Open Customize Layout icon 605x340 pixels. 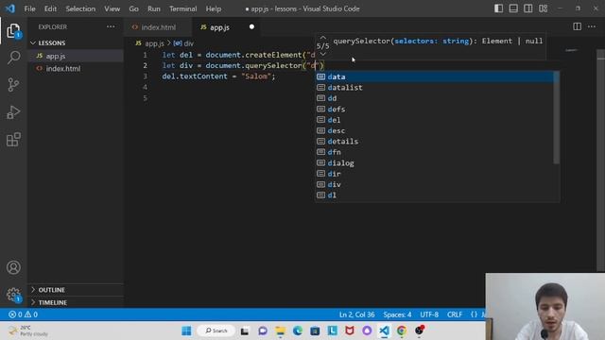pyautogui.click(x=543, y=8)
